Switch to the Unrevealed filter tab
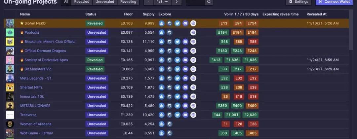This screenshot has height=139, width=357. click(x=105, y=2)
